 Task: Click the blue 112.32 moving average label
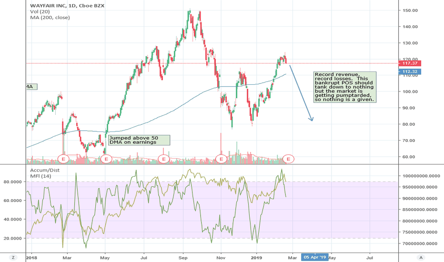(409, 71)
